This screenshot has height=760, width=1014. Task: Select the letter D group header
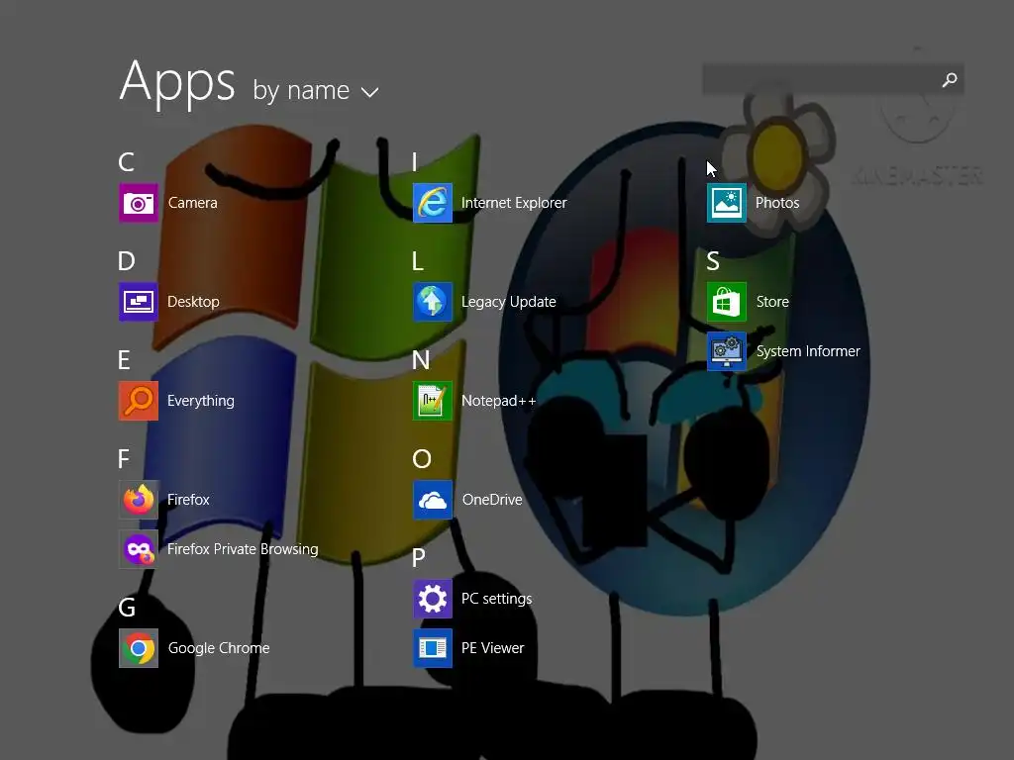127,261
